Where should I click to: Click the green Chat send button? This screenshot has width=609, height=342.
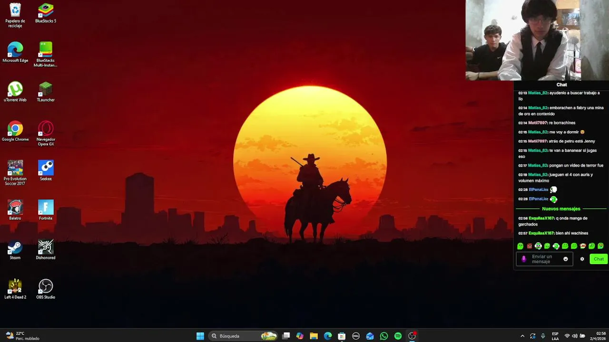coord(599,259)
